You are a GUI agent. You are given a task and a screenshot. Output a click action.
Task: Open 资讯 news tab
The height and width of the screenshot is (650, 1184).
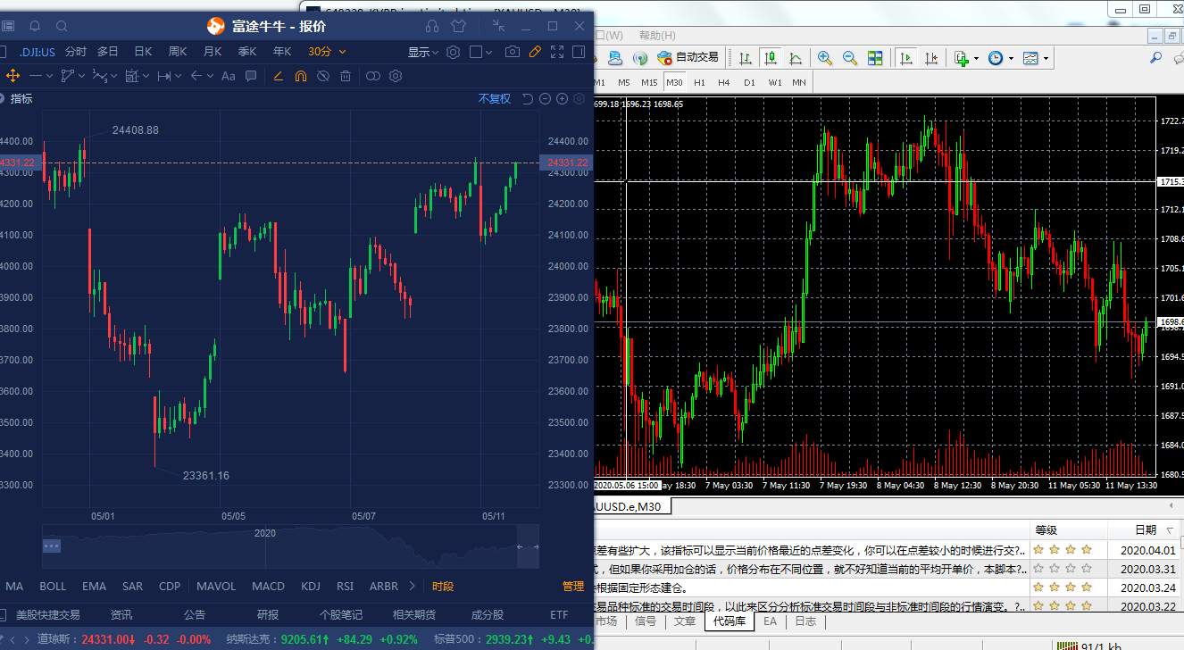[121, 614]
